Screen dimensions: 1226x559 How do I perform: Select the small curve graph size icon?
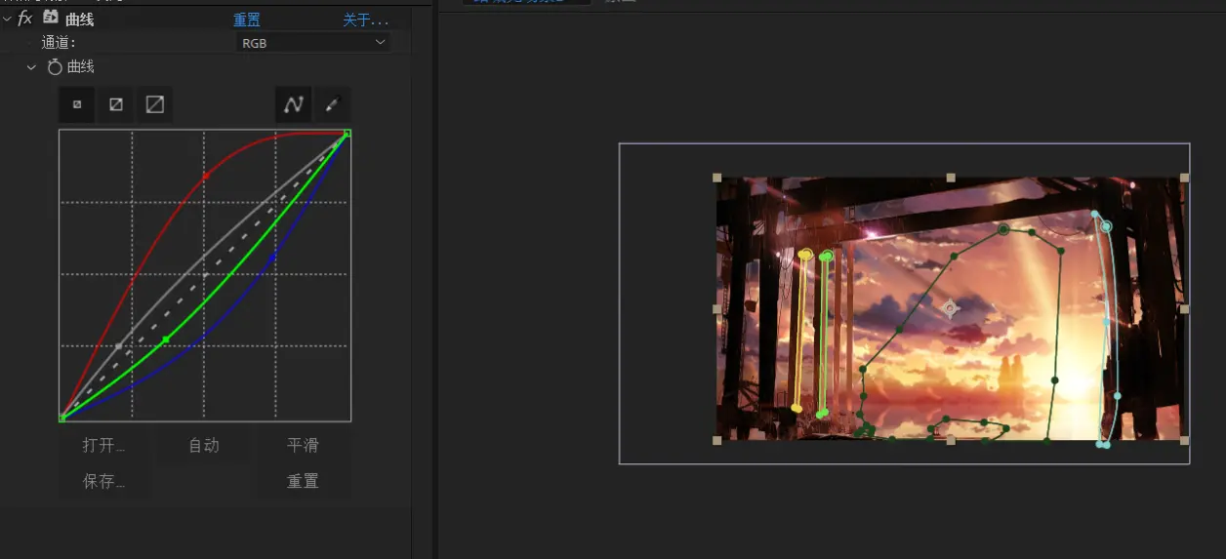click(x=77, y=104)
